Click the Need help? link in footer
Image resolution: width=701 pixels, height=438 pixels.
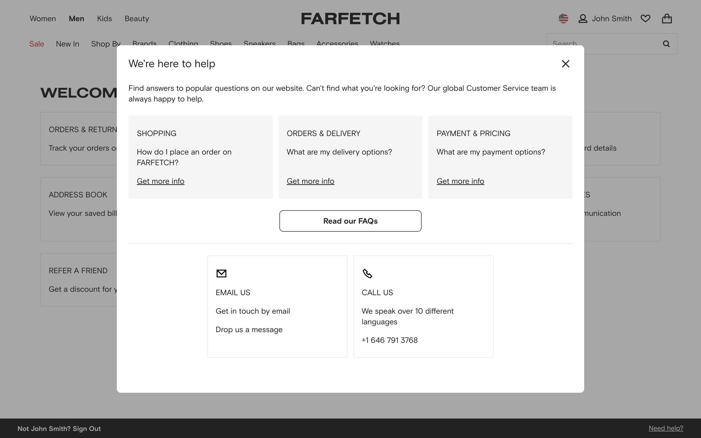pyautogui.click(x=666, y=428)
